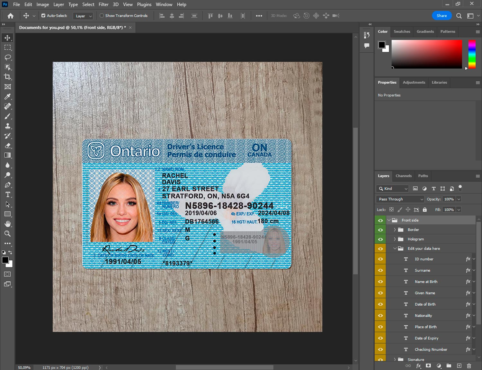Viewport: 482px width, 370px height.
Task: Click the hue spectrum strip in Color panel
Action: point(472,54)
